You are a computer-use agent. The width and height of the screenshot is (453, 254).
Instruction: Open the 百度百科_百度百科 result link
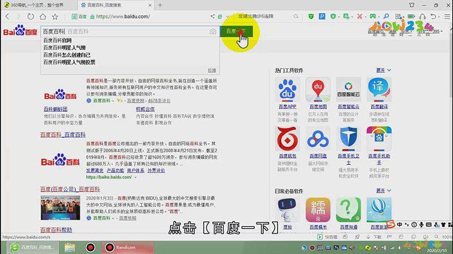tap(63, 134)
